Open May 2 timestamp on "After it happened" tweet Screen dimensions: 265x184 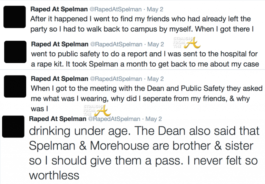coord(155,9)
